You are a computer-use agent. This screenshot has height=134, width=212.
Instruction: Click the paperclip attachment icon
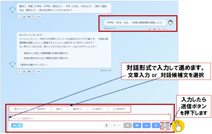click(x=106, y=126)
